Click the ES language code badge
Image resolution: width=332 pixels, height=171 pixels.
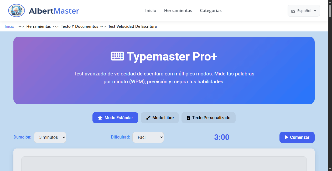[x=293, y=11]
